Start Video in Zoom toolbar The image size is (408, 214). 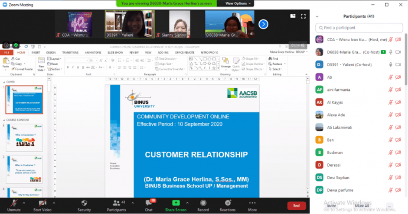pos(42,205)
